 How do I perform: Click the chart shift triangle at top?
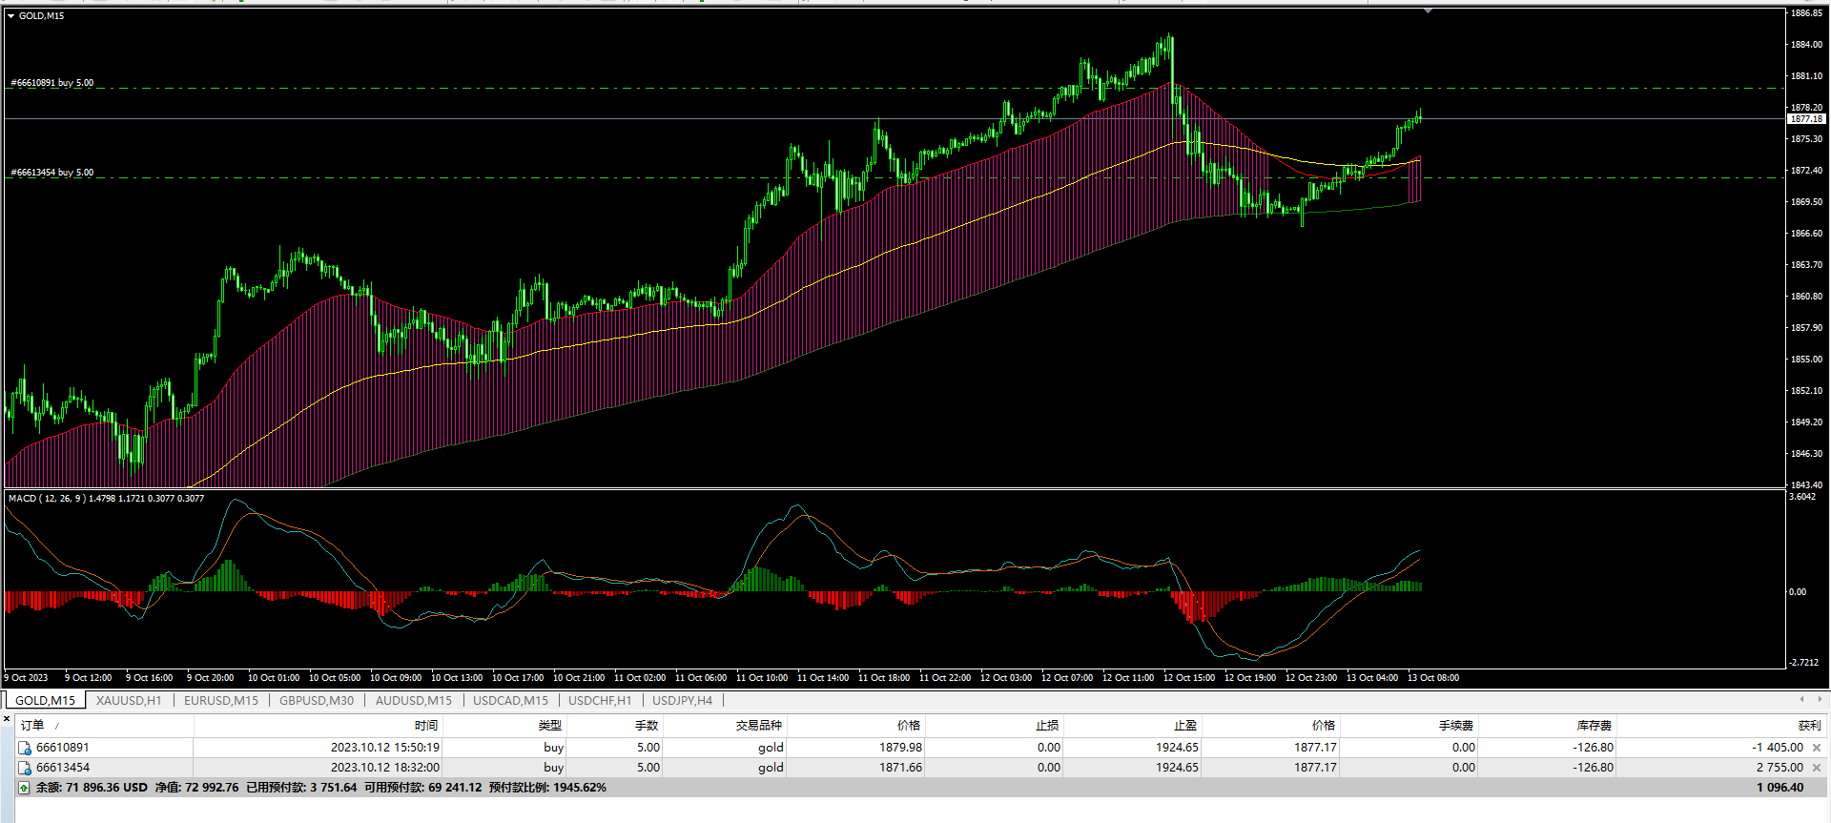pyautogui.click(x=1428, y=11)
